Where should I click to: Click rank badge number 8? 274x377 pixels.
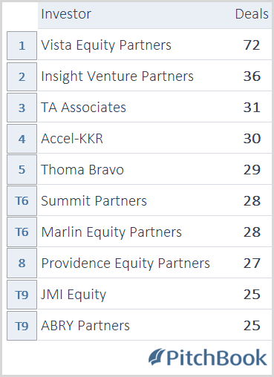pyautogui.click(x=22, y=263)
